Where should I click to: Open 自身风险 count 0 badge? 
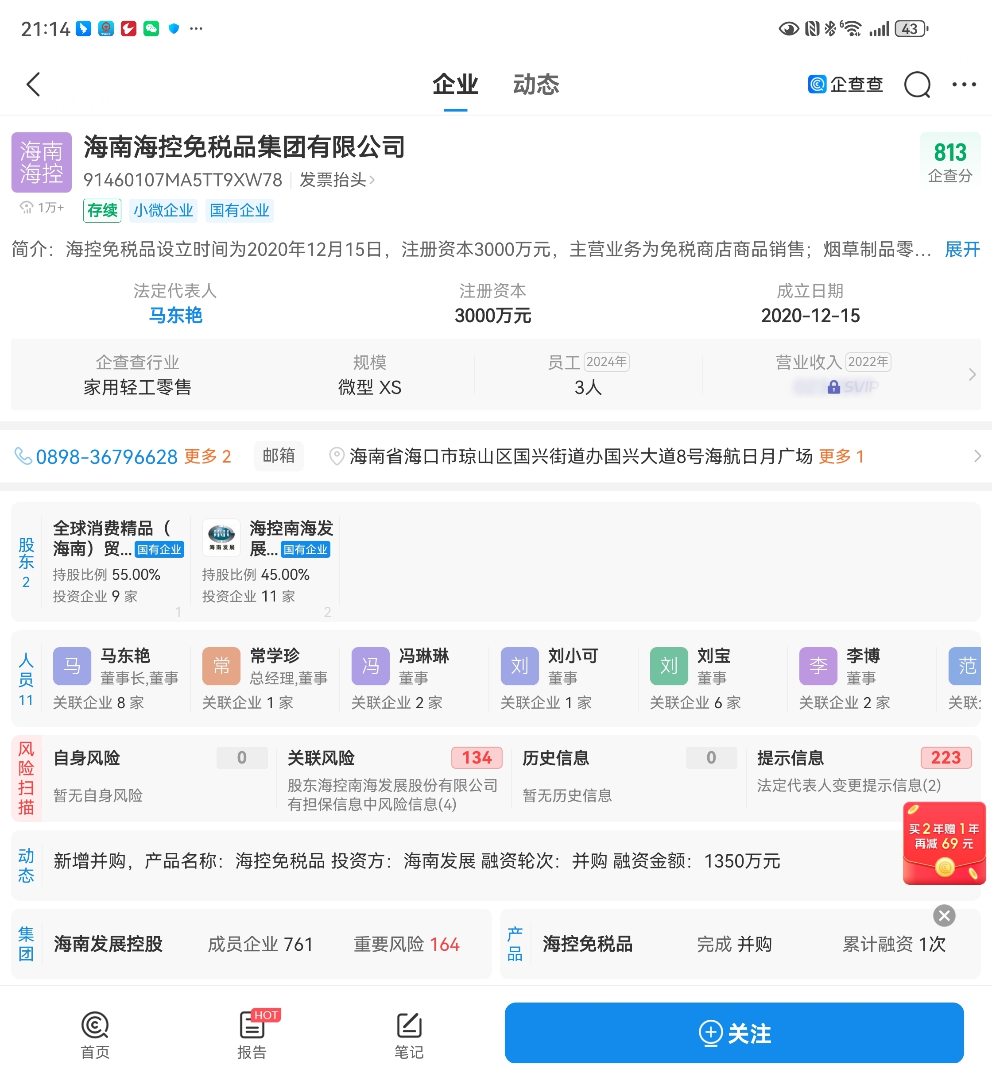click(x=241, y=758)
